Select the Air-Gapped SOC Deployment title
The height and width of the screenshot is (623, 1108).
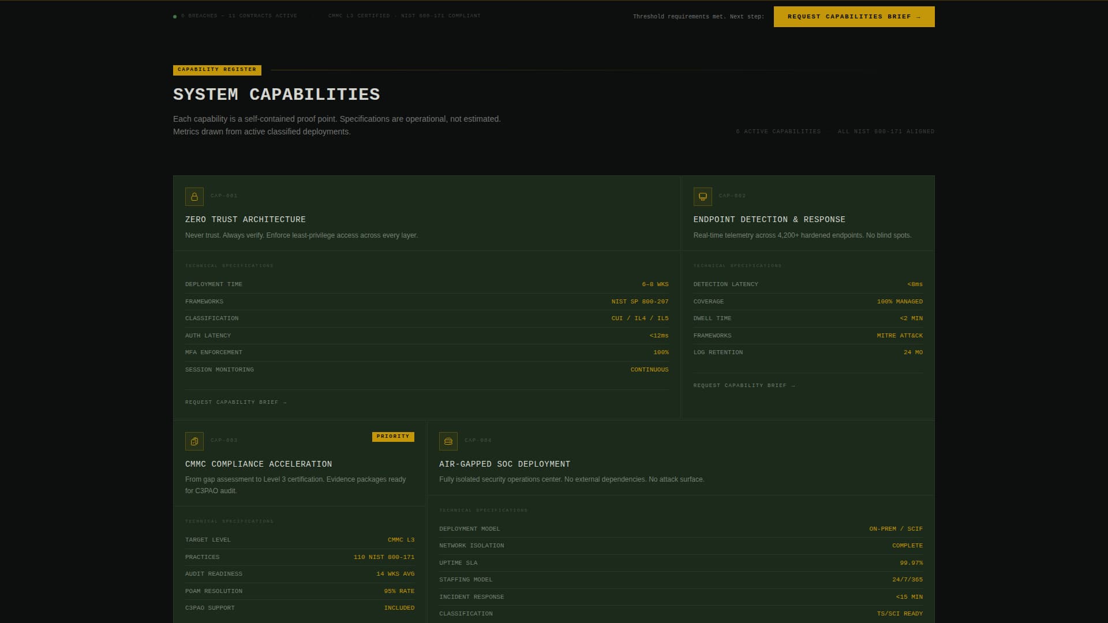pos(504,464)
